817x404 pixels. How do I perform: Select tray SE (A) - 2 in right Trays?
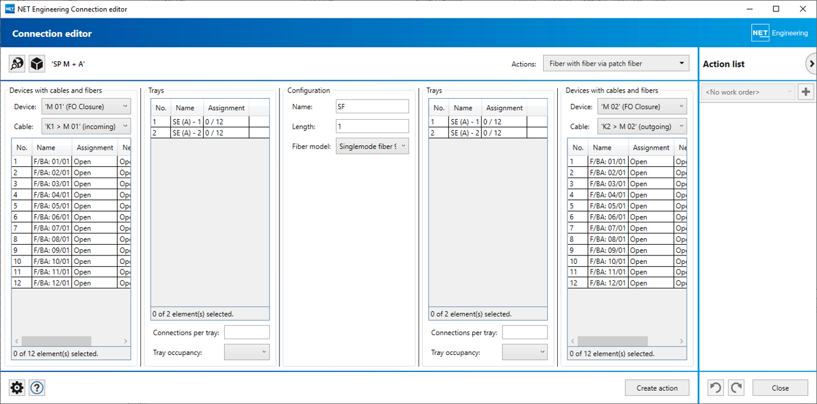pos(488,133)
